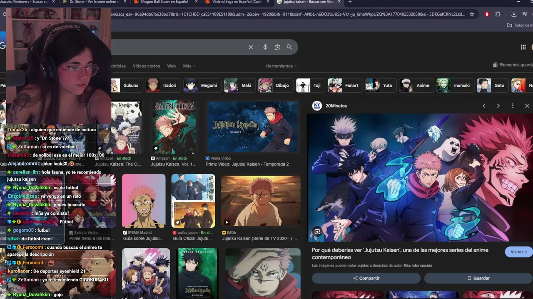Filter images by Fanart chip
This screenshot has width=533, height=299.
[345, 86]
